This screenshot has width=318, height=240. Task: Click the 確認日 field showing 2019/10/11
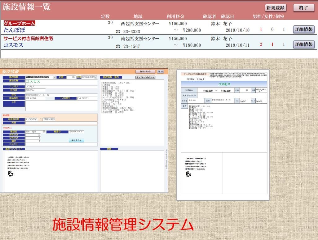[x=77, y=132]
